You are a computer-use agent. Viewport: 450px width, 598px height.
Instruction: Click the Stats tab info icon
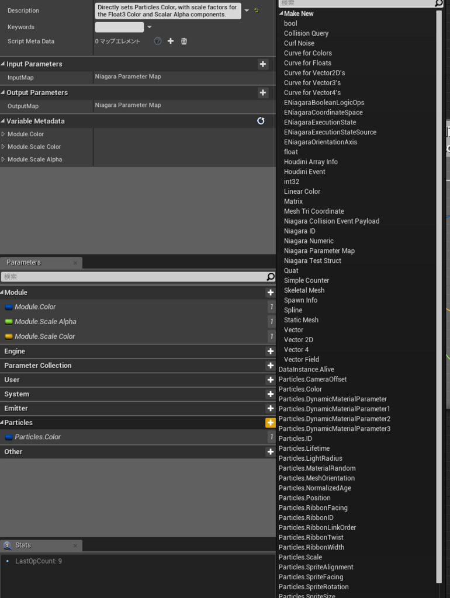click(7, 545)
